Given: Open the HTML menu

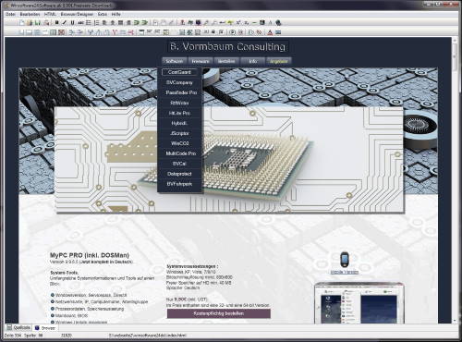Looking at the screenshot, I should [x=50, y=14].
